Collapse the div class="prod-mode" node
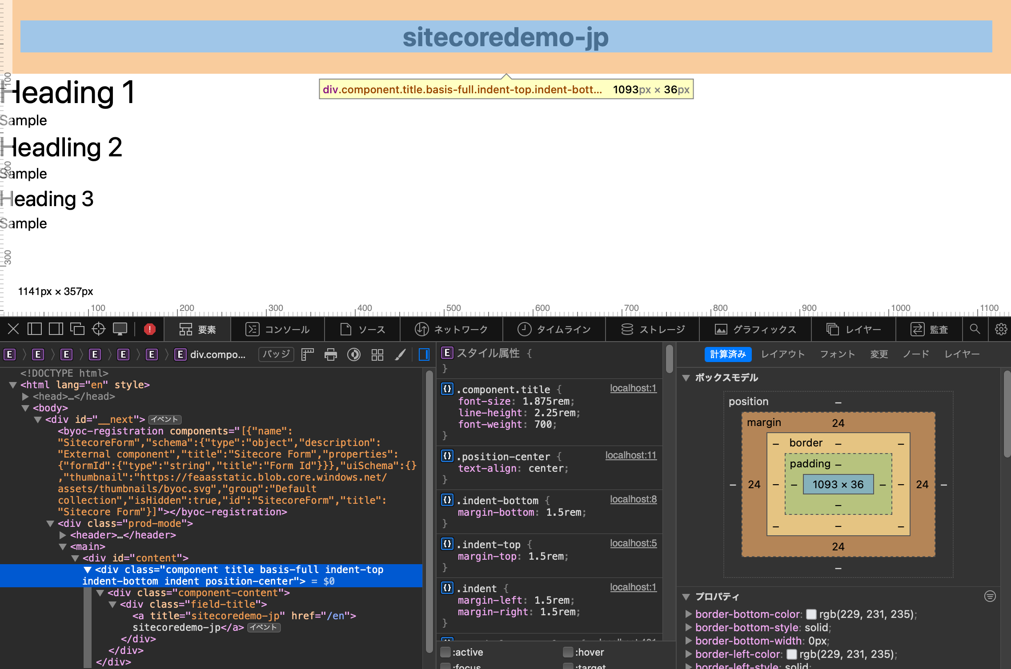 tap(50, 523)
